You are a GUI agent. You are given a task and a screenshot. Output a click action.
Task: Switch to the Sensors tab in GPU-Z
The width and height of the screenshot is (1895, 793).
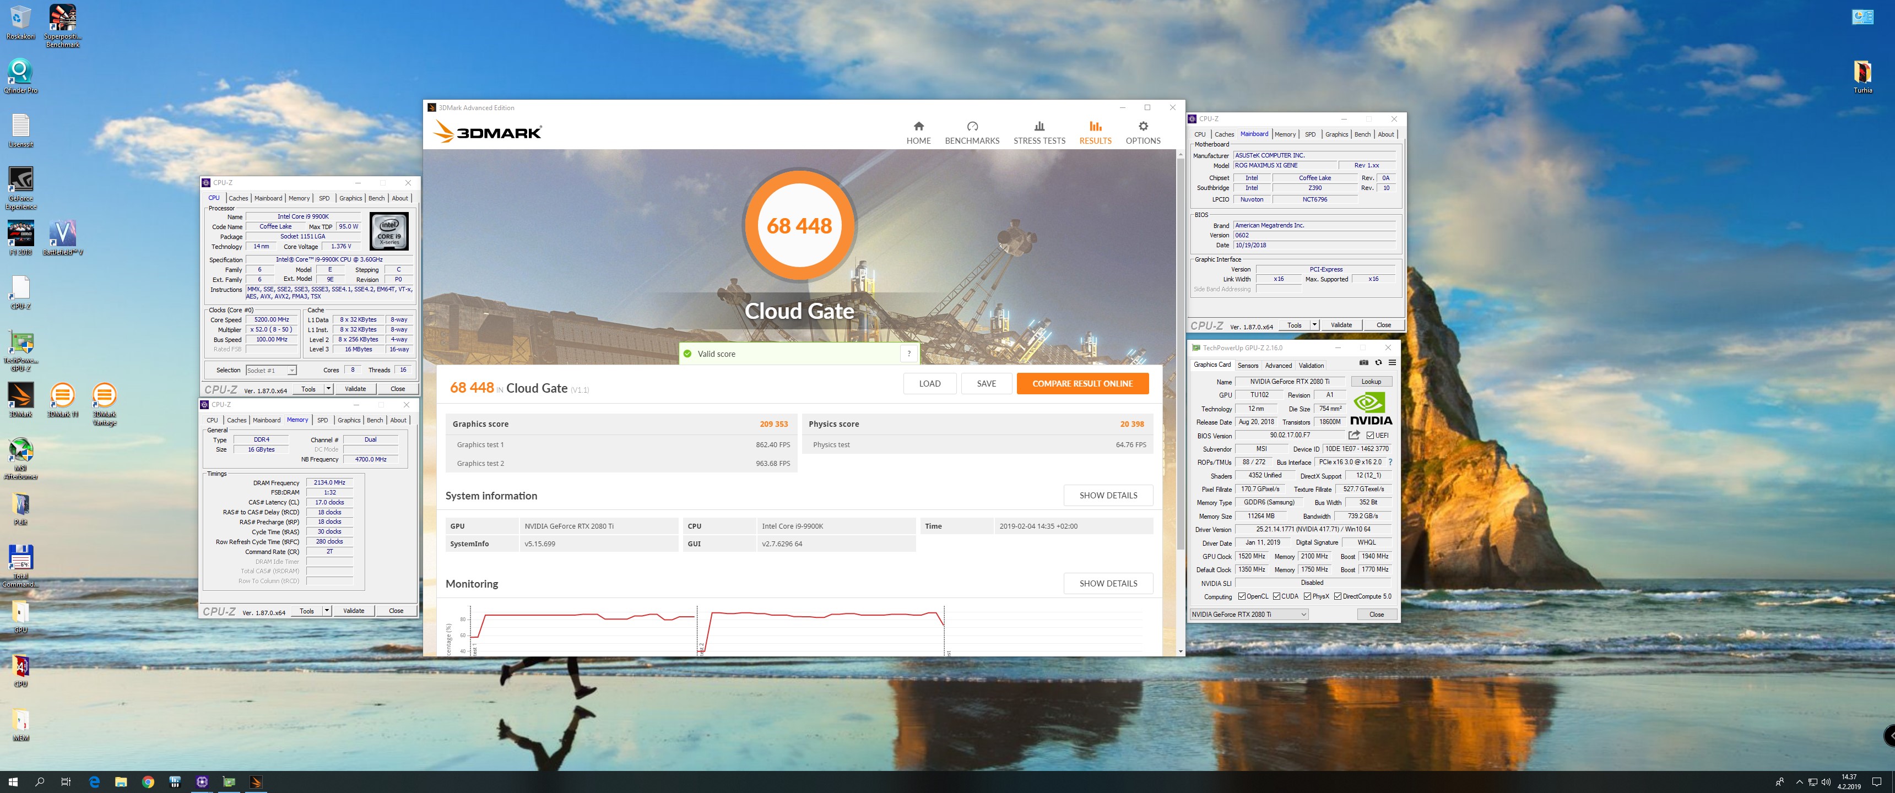pos(1248,366)
